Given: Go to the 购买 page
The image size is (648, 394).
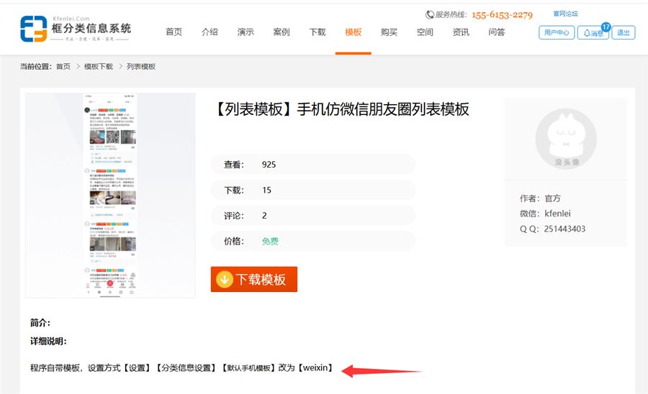Looking at the screenshot, I should pyautogui.click(x=390, y=32).
